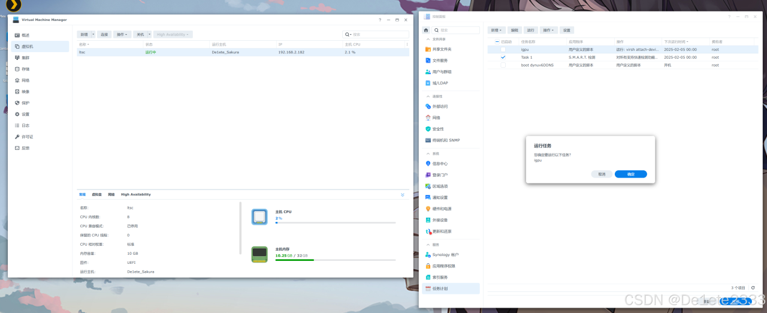This screenshot has height=313, width=767.
Task: Click the 网络 icon in Virtual Machine Manager
Action: [17, 80]
